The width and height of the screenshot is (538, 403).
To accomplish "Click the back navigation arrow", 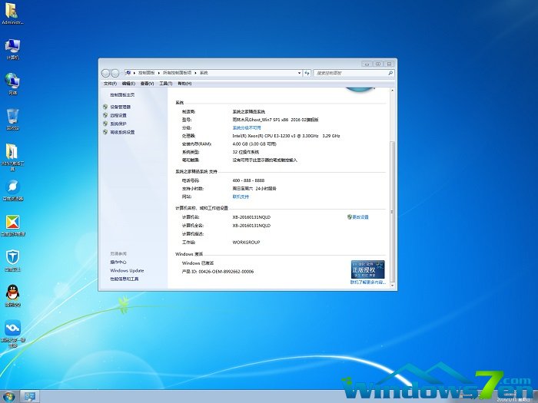I will tap(106, 72).
